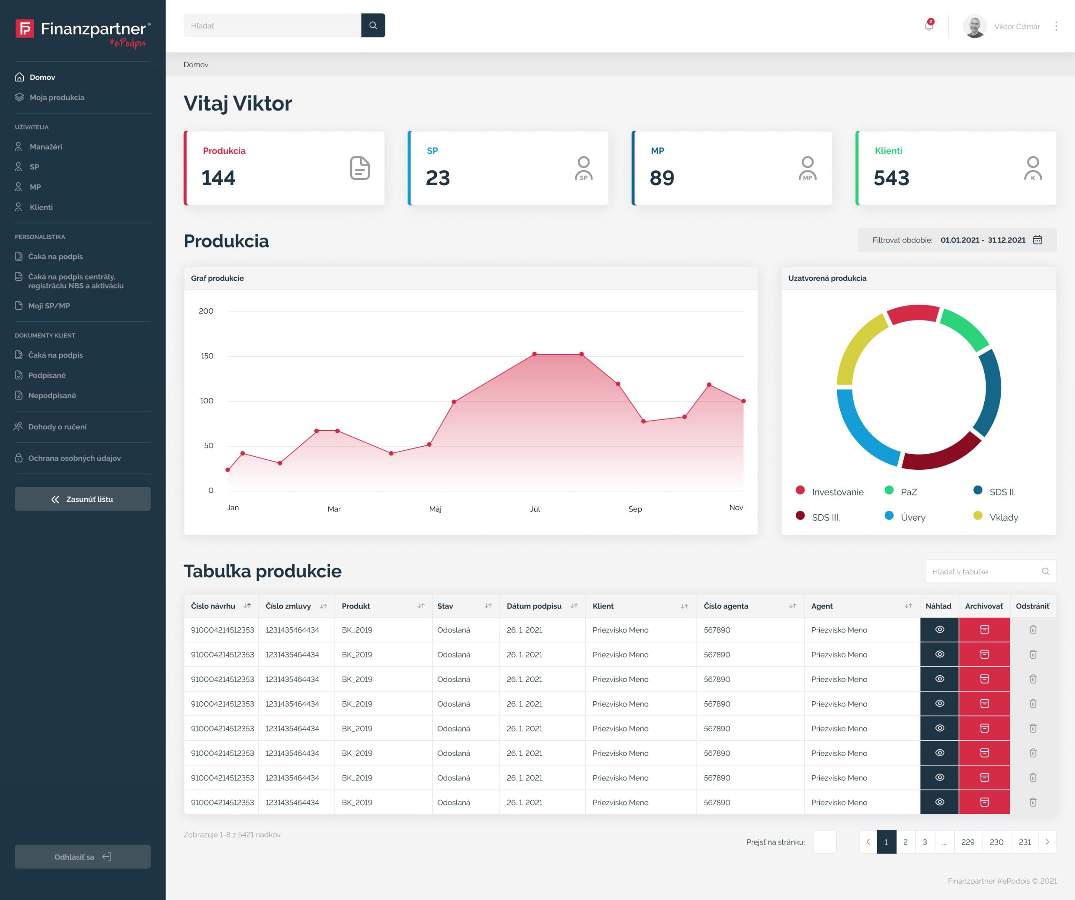The image size is (1075, 900).
Task: Go to next page with right arrow
Action: 1047,842
